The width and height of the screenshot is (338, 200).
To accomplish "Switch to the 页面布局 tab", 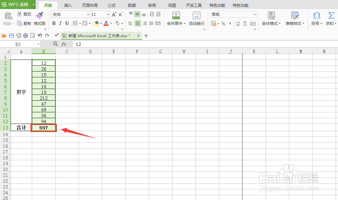I will coord(90,5).
